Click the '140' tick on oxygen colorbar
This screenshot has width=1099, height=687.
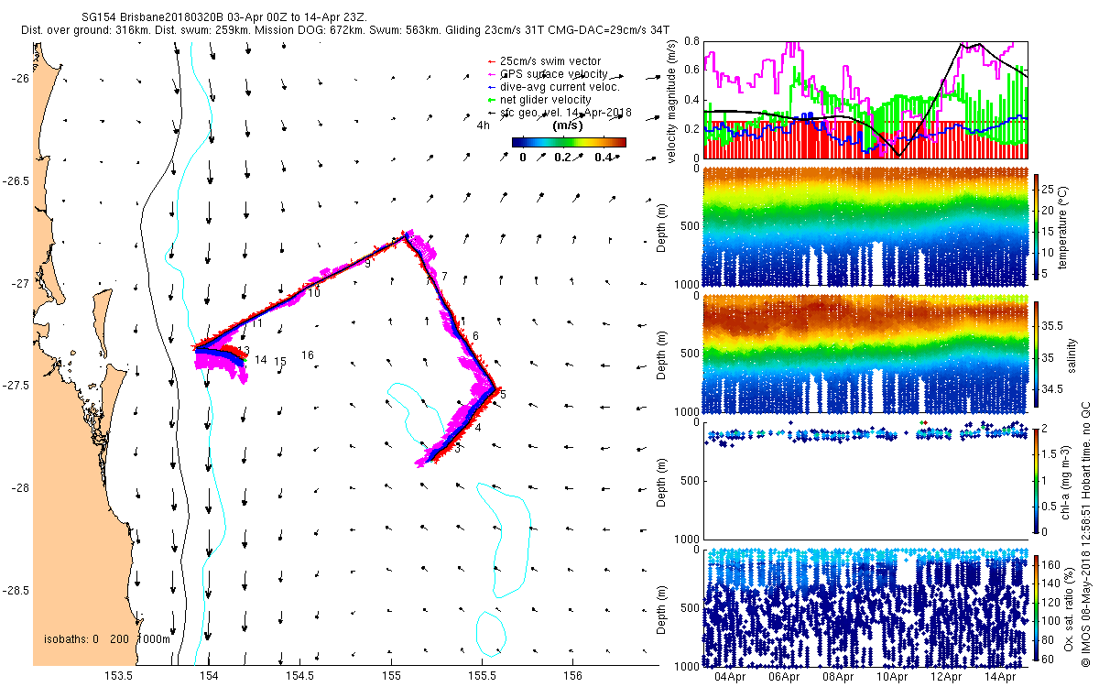pyautogui.click(x=1051, y=583)
